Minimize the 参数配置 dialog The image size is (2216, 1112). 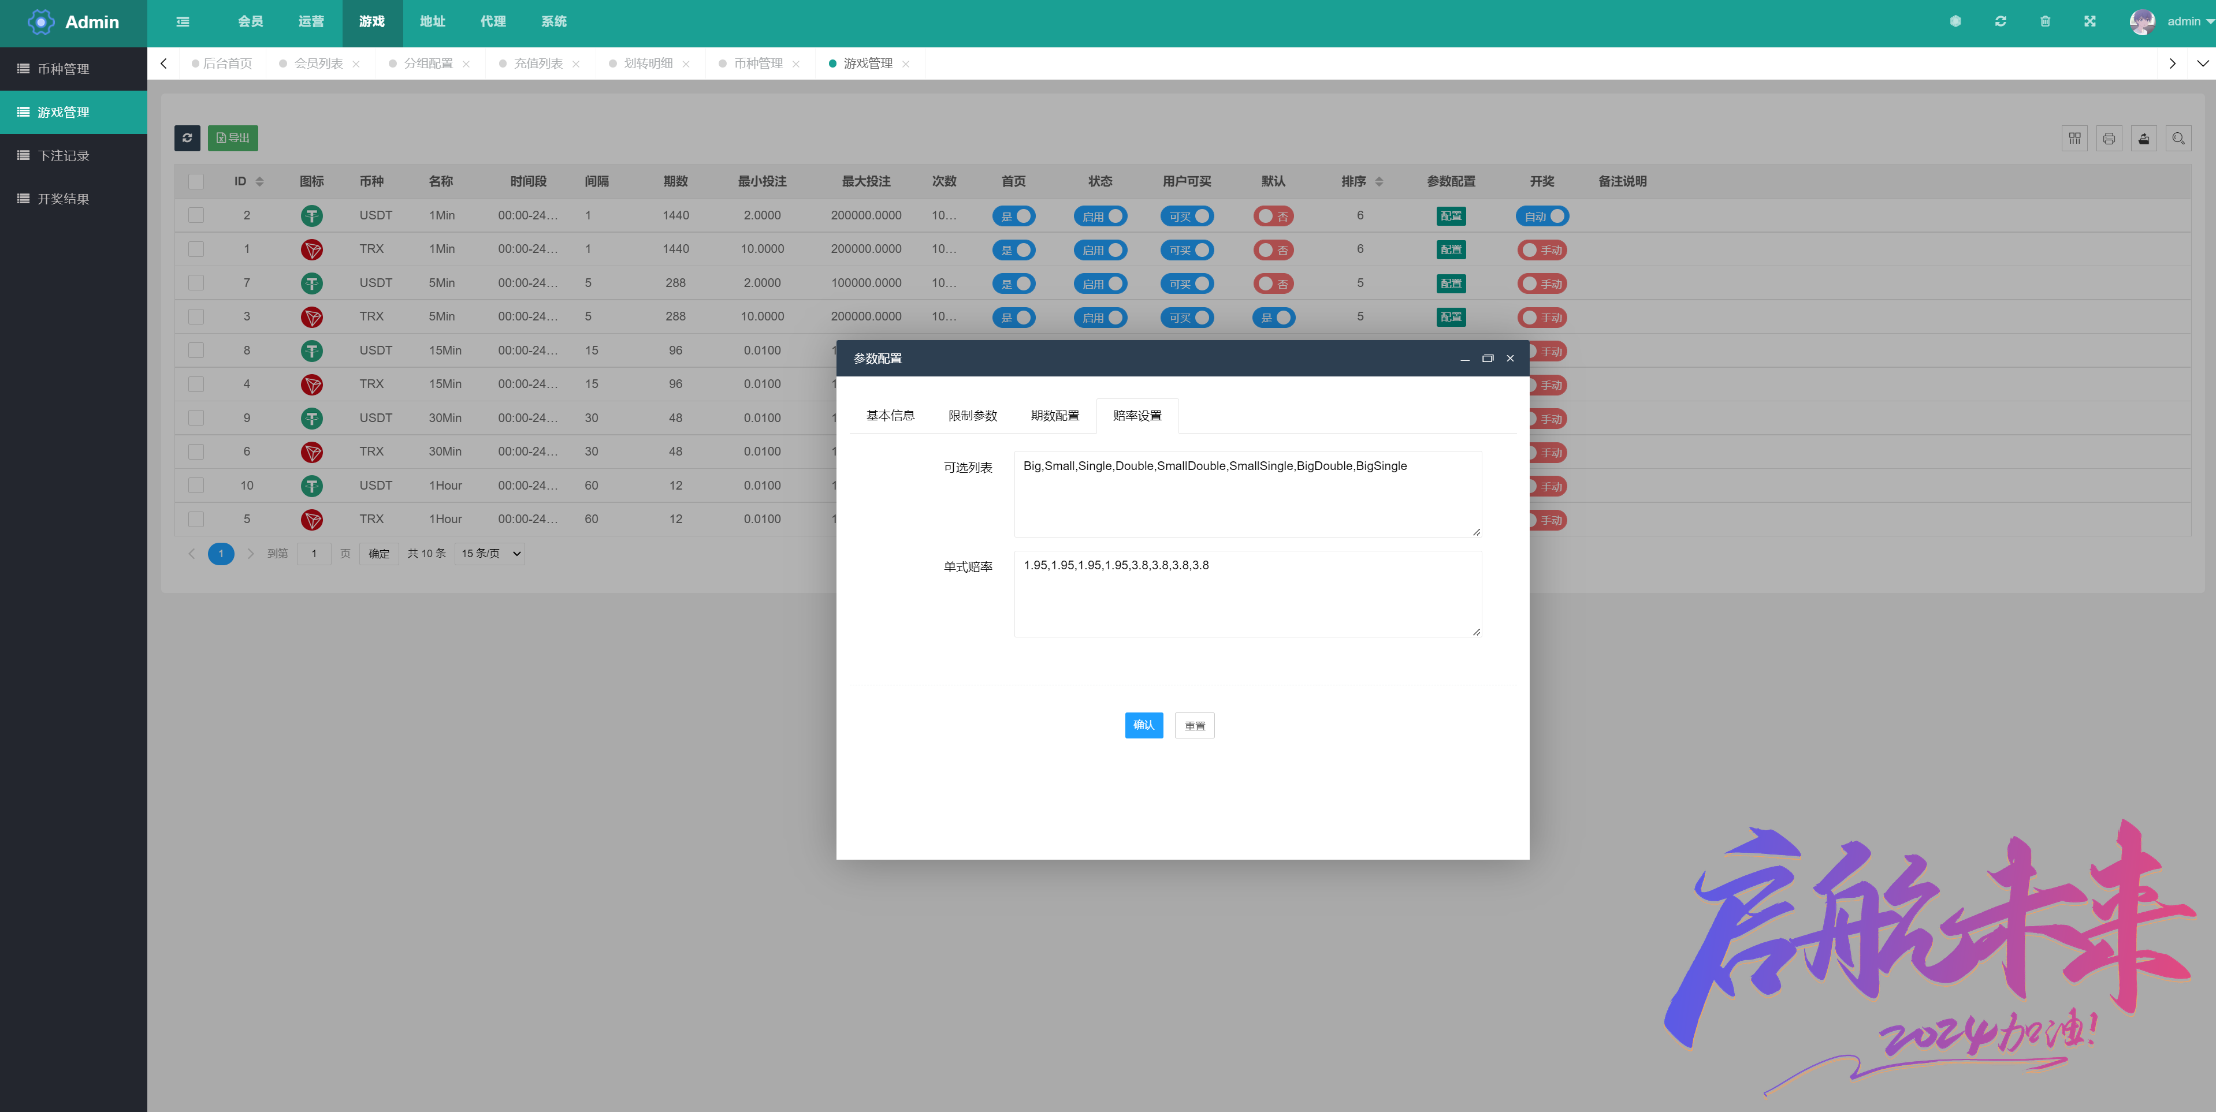click(x=1464, y=359)
